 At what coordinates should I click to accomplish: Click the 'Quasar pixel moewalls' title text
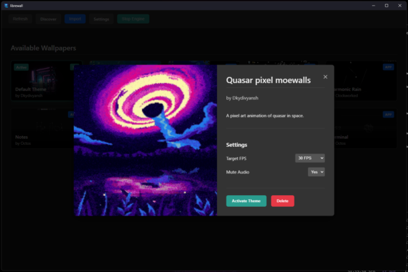click(269, 80)
